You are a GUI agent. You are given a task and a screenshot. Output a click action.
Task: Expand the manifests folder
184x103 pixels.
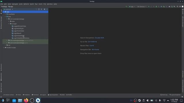(5, 14)
